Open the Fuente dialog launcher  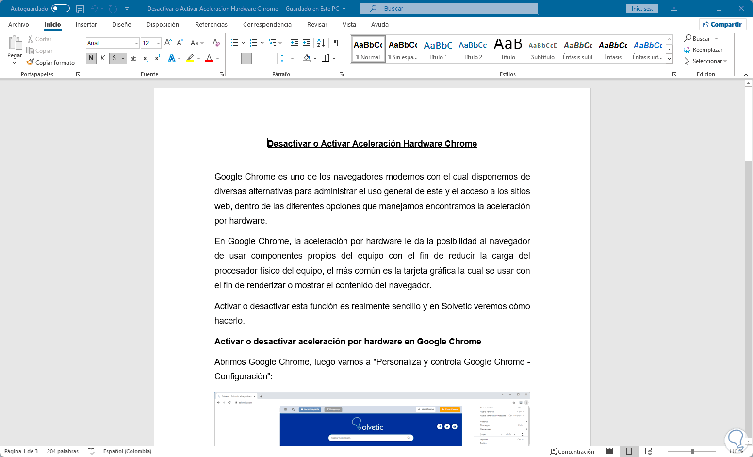point(222,74)
